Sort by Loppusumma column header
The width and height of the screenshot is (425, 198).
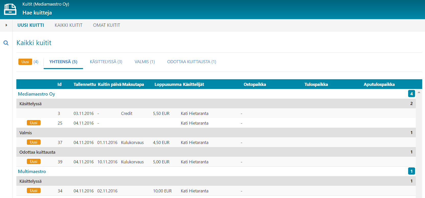point(168,84)
